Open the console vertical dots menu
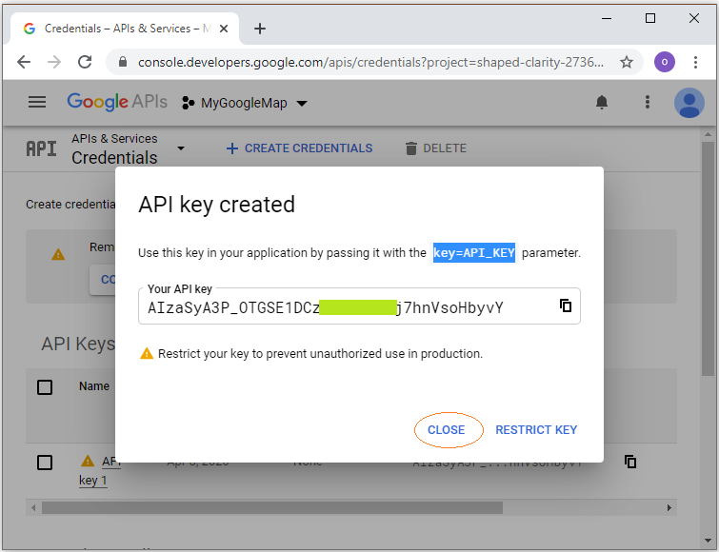This screenshot has height=552, width=719. [648, 102]
